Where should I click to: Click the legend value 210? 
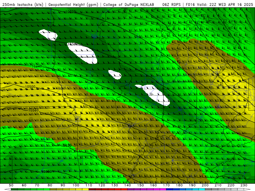click(218, 185)
